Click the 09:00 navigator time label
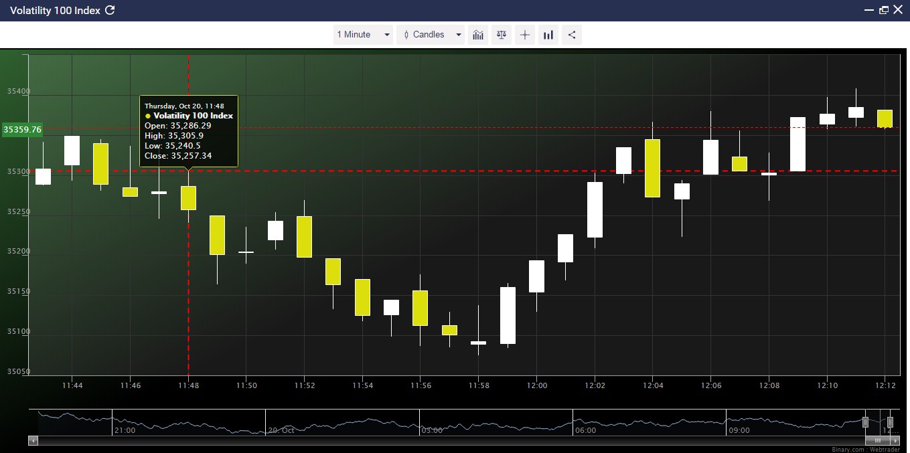The width and height of the screenshot is (910, 453). [x=739, y=430]
